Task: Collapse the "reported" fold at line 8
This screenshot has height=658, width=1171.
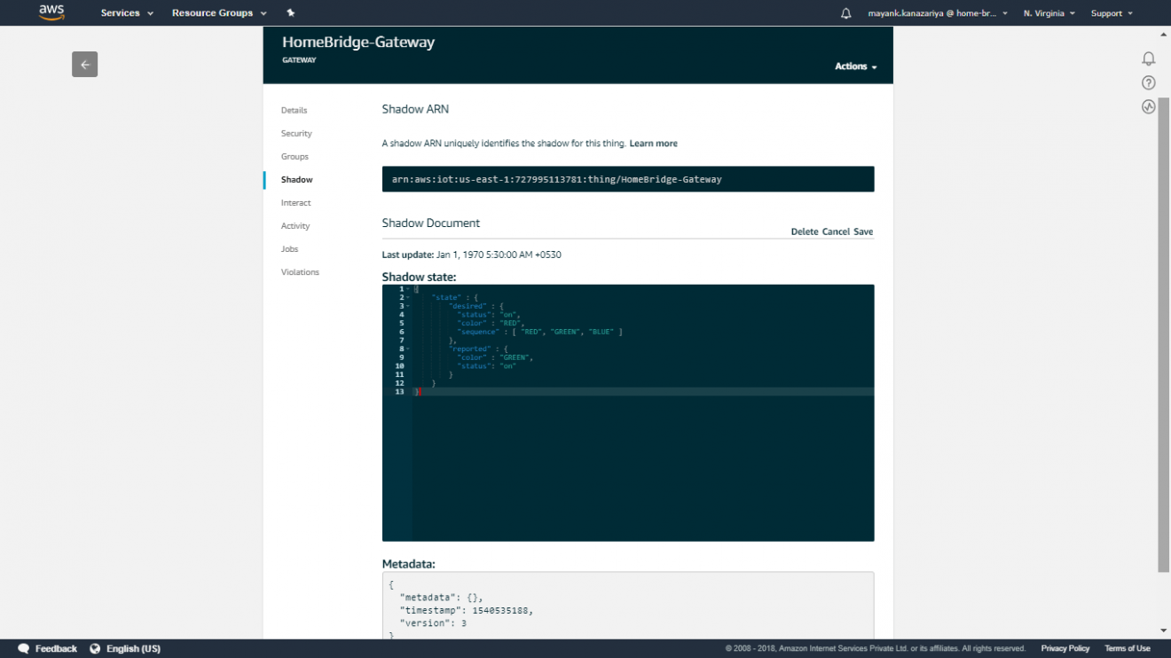Action: (x=407, y=349)
